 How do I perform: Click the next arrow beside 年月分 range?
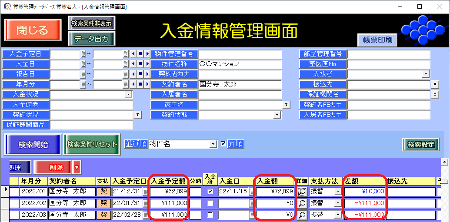tap(147, 84)
